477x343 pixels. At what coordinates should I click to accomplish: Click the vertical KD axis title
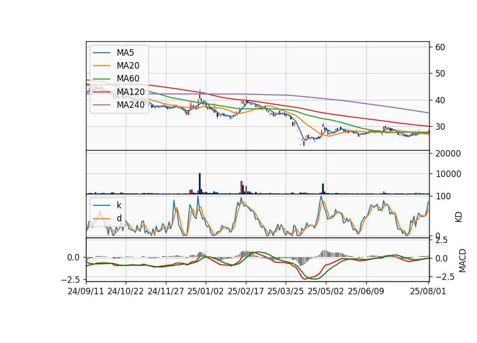459,217
